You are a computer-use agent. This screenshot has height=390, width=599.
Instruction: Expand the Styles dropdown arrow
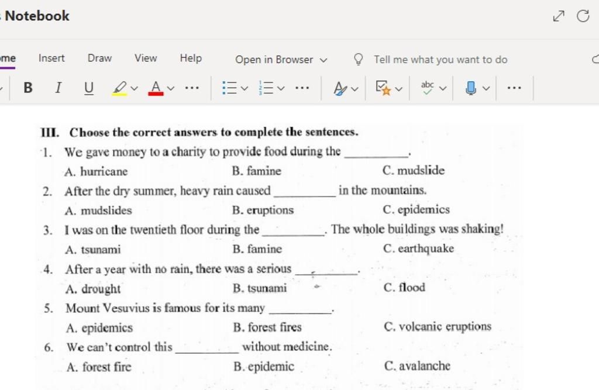[354, 89]
